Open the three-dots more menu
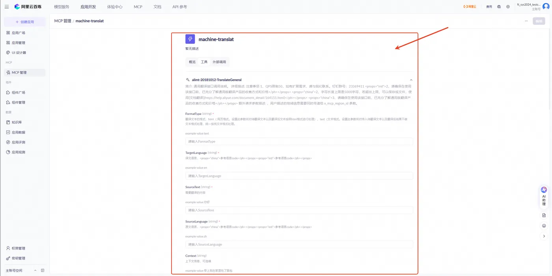This screenshot has height=276, width=552. (x=526, y=21)
